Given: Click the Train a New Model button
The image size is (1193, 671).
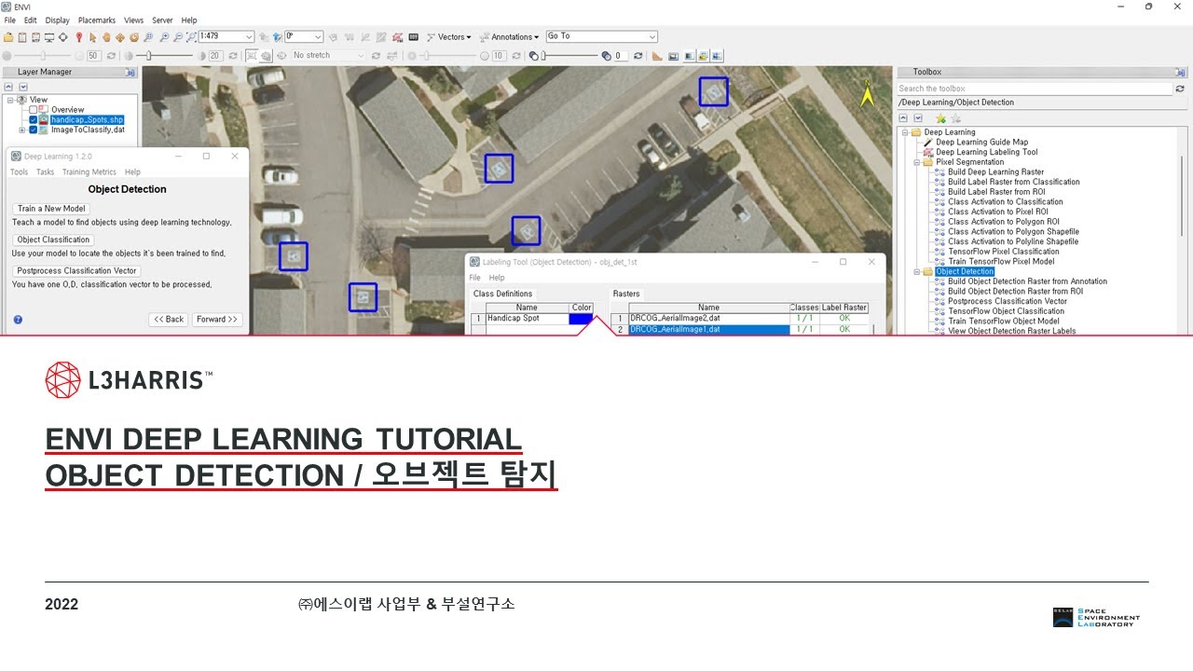Looking at the screenshot, I should [x=51, y=209].
